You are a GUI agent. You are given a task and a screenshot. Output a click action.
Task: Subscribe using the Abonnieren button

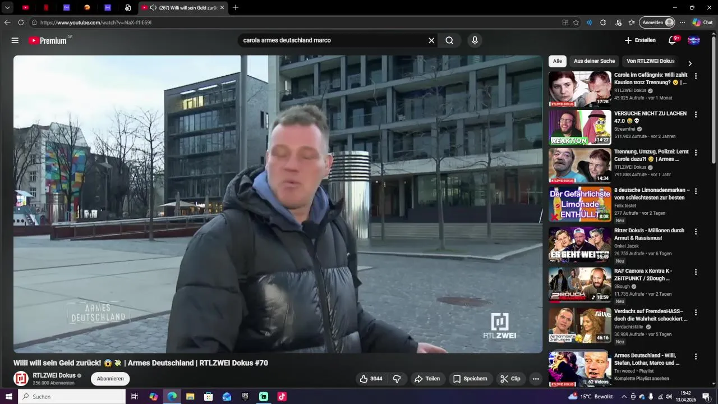(x=110, y=379)
